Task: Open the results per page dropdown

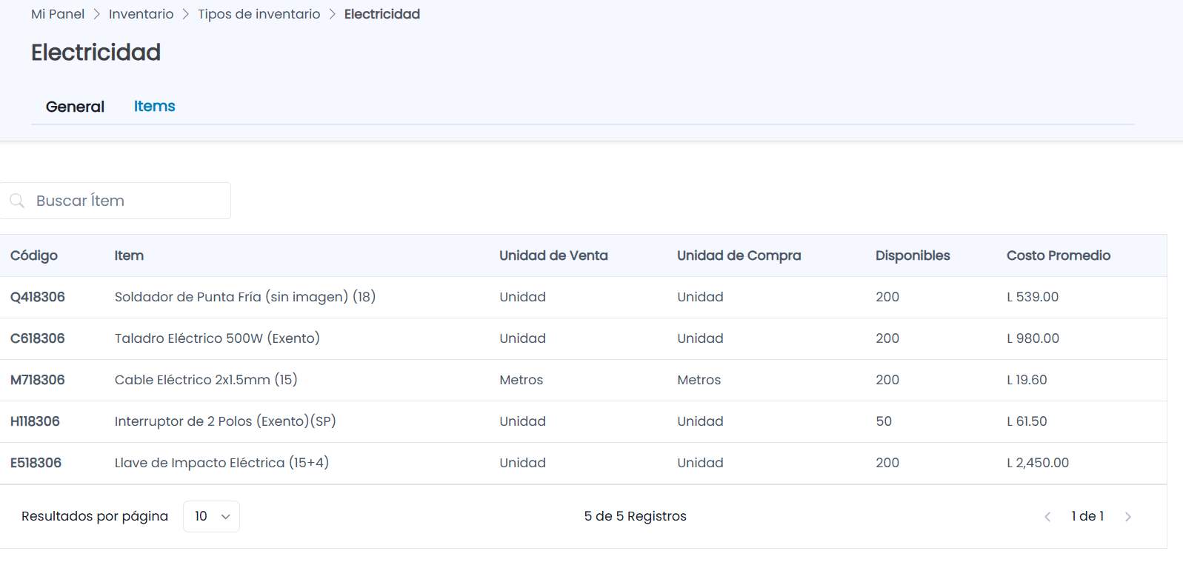Action: click(x=211, y=516)
